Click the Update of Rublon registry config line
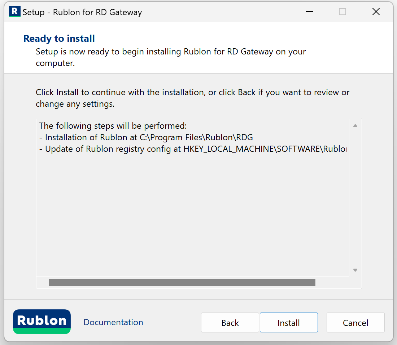This screenshot has height=345, width=397. pyautogui.click(x=193, y=149)
